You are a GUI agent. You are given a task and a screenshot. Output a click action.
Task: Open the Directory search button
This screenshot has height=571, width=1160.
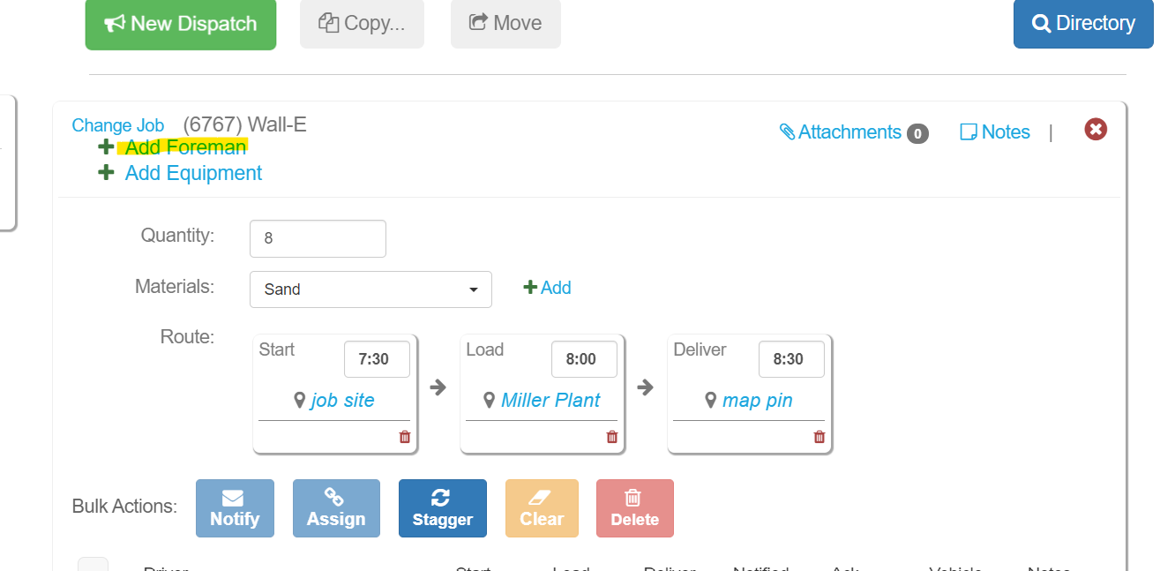(x=1083, y=24)
